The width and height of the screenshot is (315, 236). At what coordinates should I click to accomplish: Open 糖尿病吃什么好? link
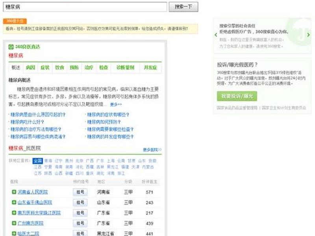click(27, 122)
